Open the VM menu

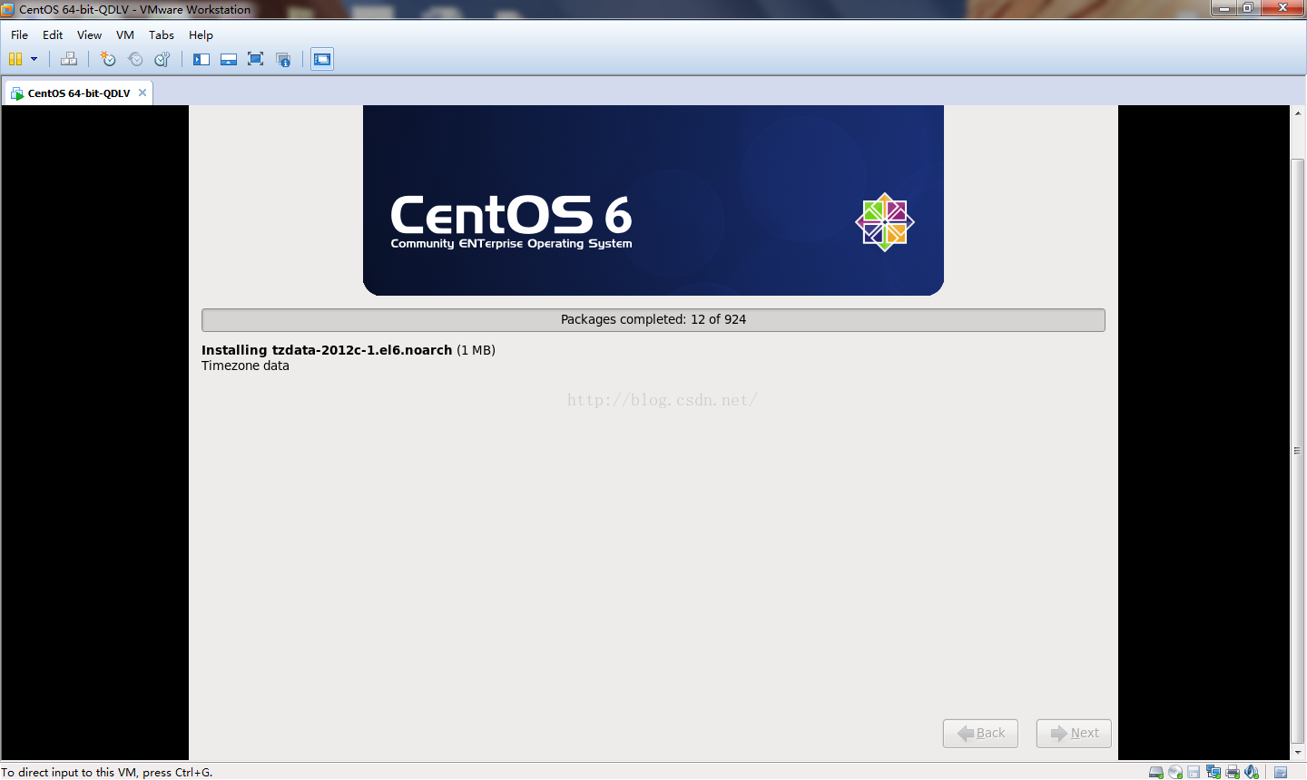125,34
